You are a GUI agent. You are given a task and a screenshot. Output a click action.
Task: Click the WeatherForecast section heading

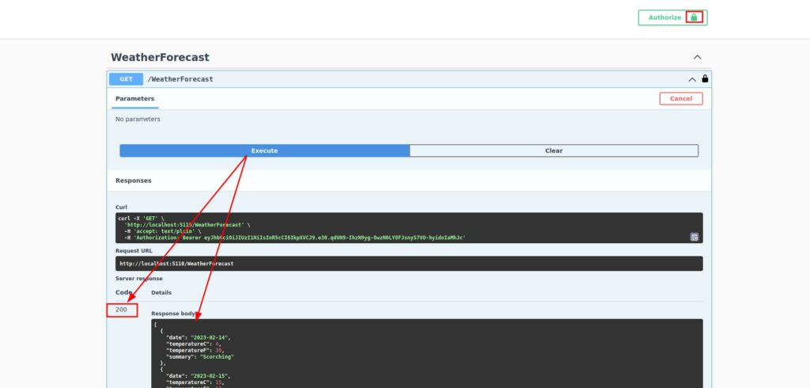160,58
